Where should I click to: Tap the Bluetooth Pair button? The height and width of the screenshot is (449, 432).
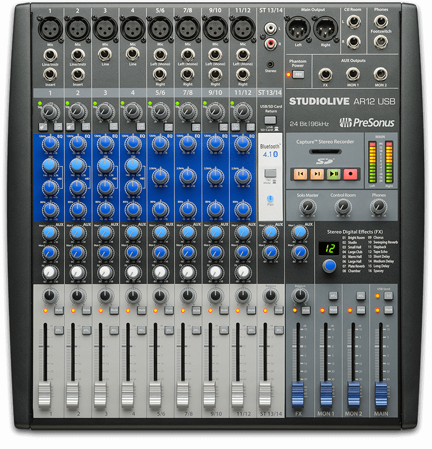pyautogui.click(x=270, y=198)
